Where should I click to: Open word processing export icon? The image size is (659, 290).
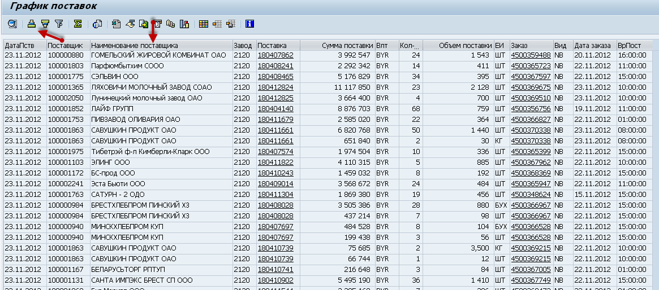130,24
